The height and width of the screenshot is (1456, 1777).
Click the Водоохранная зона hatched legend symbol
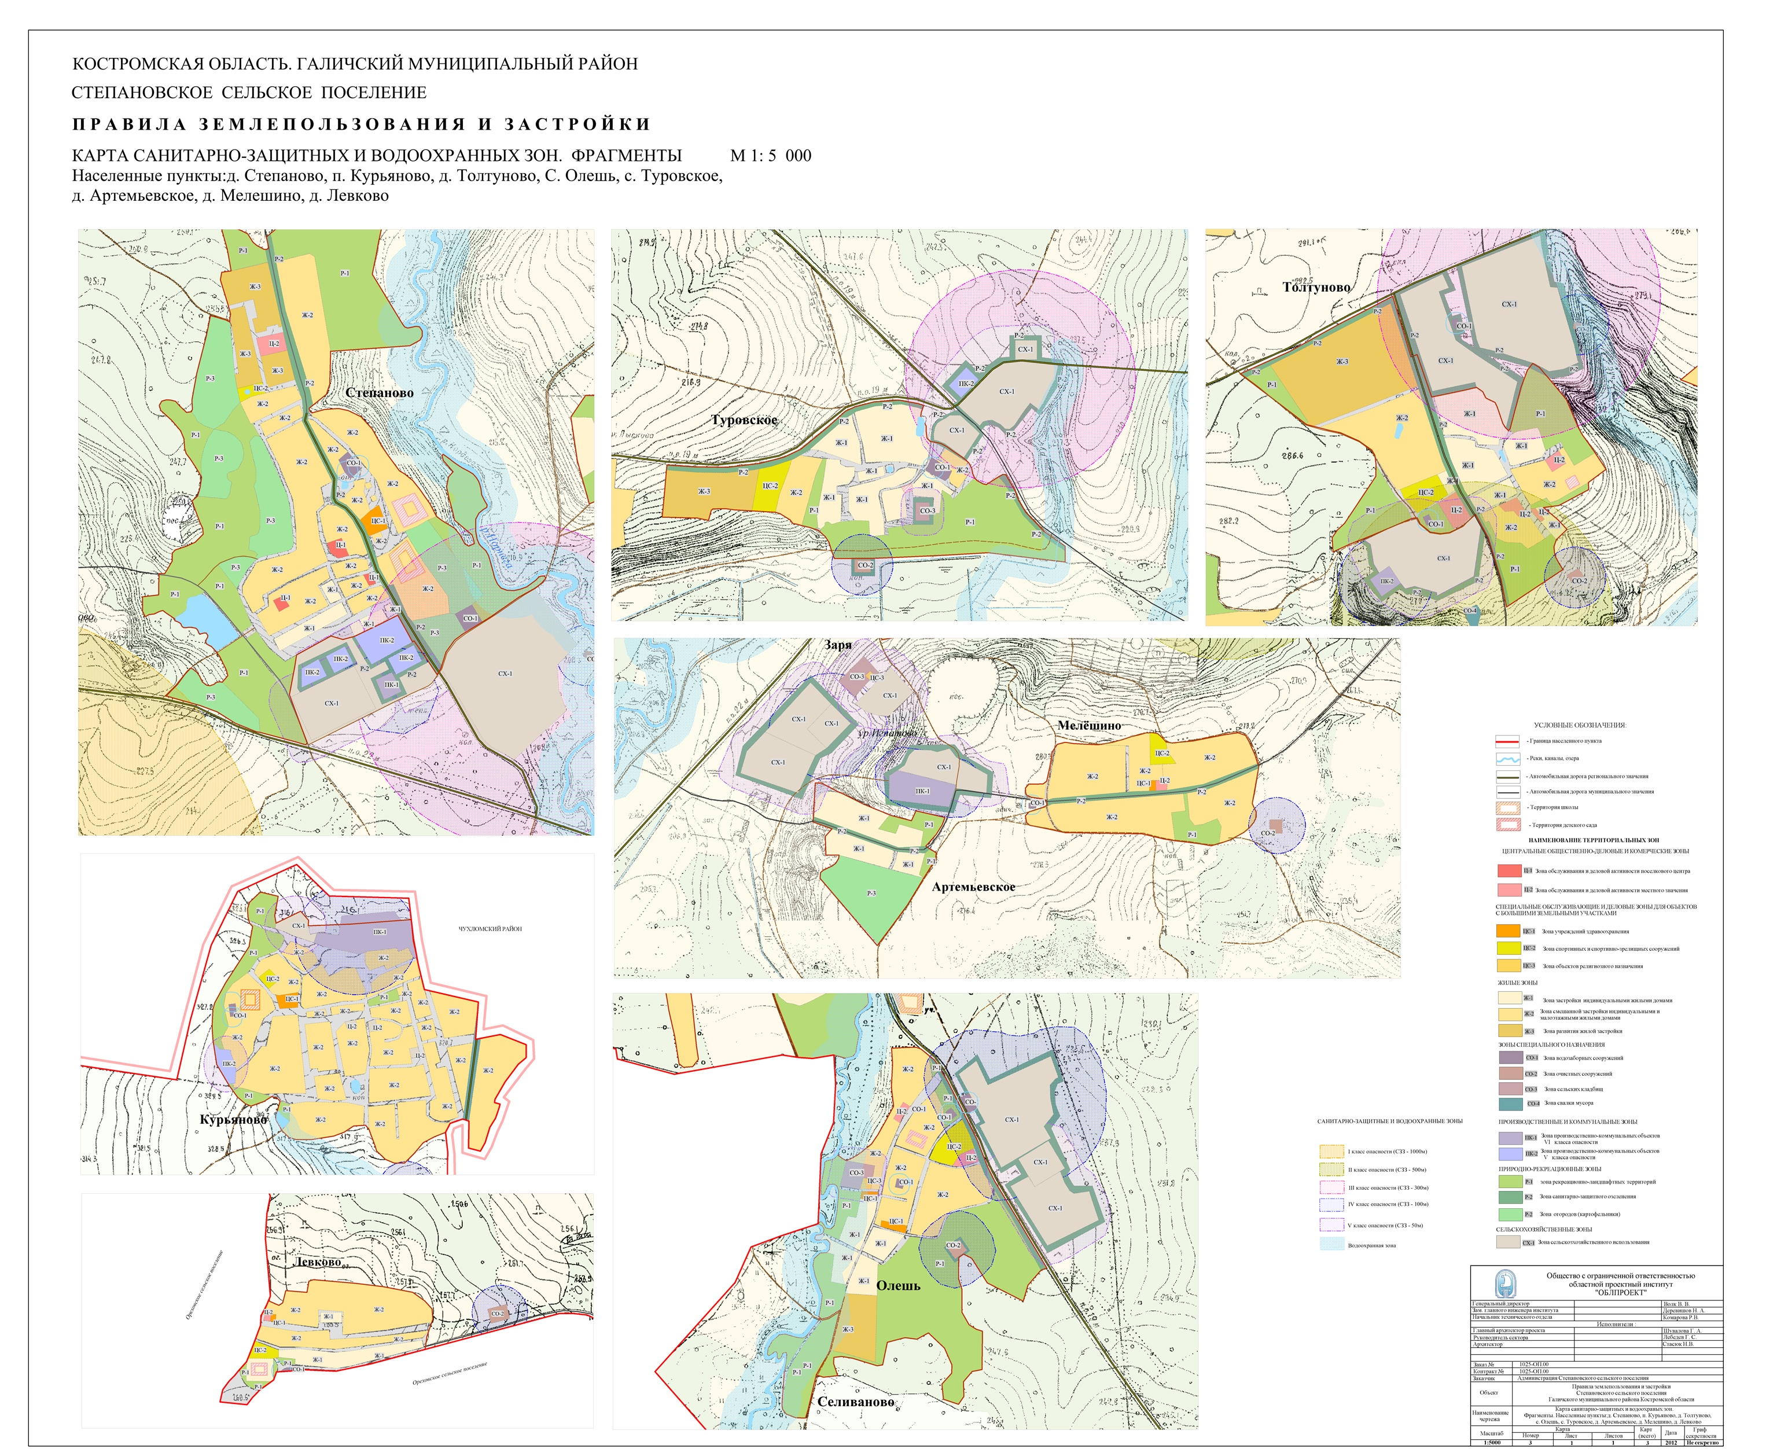[1333, 1245]
